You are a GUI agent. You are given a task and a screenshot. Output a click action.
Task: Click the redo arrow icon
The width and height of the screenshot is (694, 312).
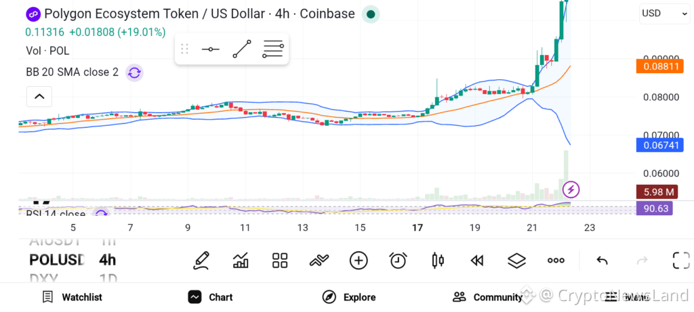pyautogui.click(x=642, y=261)
